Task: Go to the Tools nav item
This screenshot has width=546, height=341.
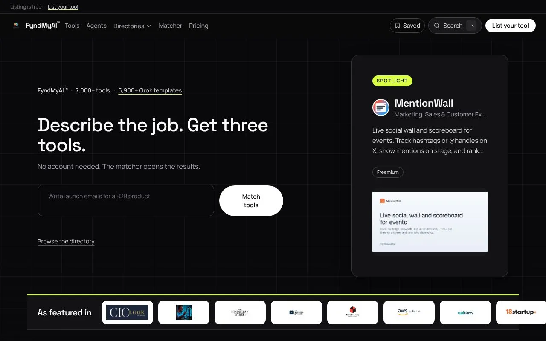Action: tap(72, 26)
